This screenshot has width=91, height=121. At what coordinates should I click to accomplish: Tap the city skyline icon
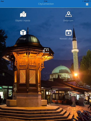46,51
